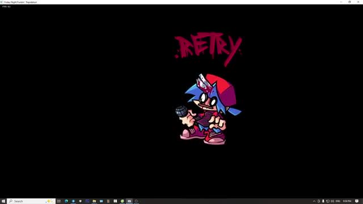Open the network icon in system tray
363x204 pixels.
click(328, 201)
